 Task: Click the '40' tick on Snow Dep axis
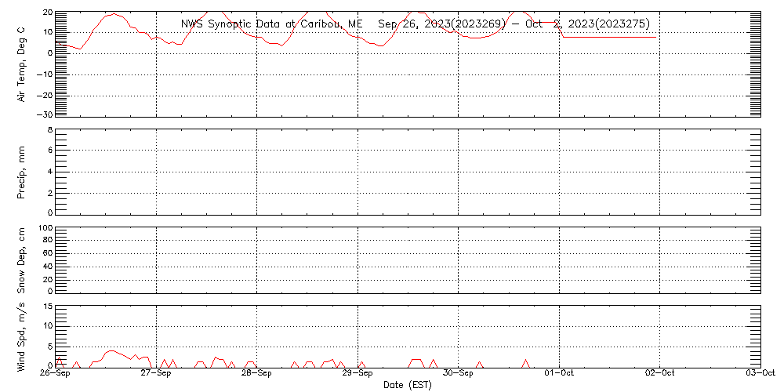pyautogui.click(x=47, y=267)
